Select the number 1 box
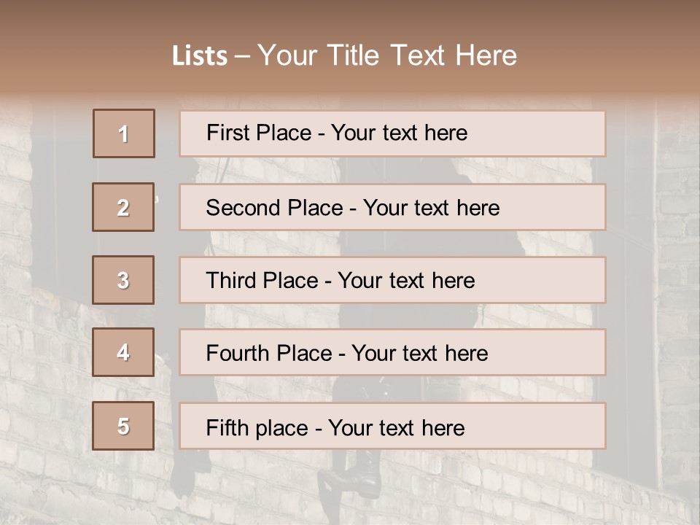700x525 pixels. pyautogui.click(x=124, y=133)
